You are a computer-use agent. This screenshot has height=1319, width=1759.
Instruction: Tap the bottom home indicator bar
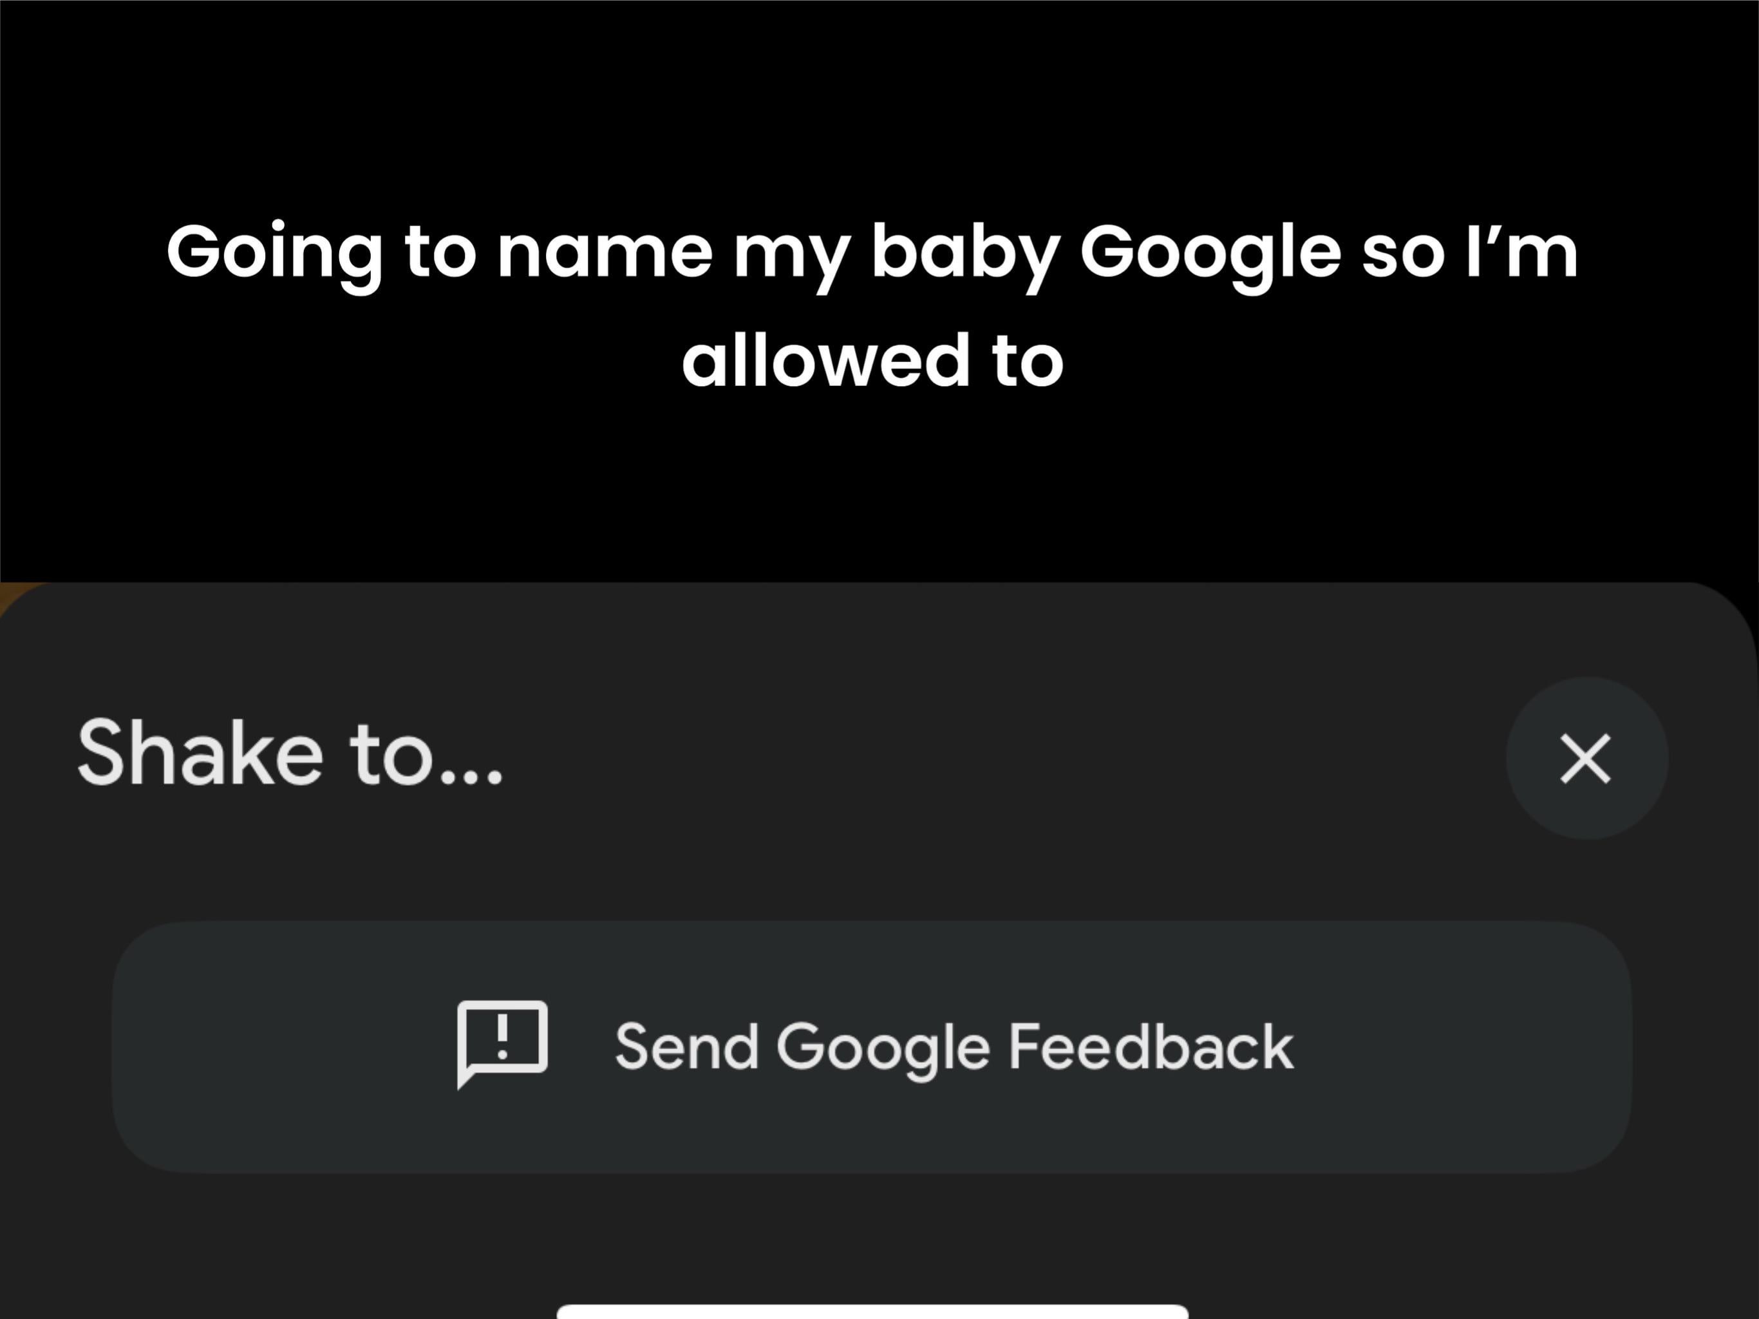[872, 1312]
